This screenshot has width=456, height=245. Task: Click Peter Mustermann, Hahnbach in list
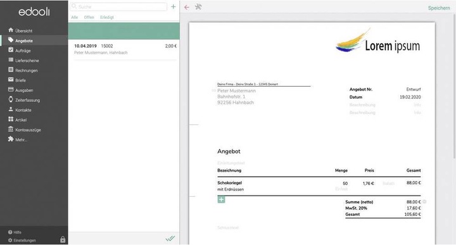[101, 53]
